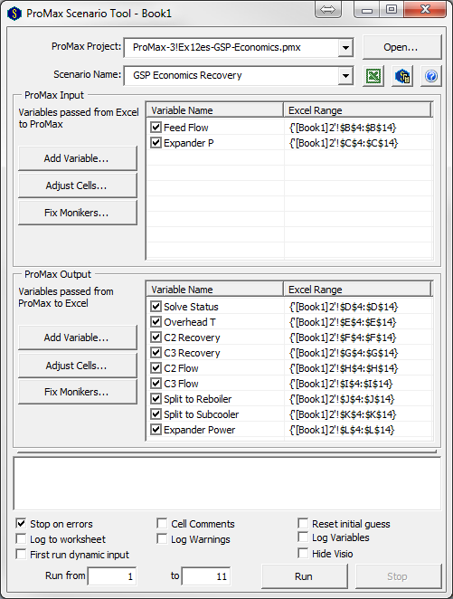
Task: Toggle the Overhead T checkbox
Action: [x=156, y=322]
